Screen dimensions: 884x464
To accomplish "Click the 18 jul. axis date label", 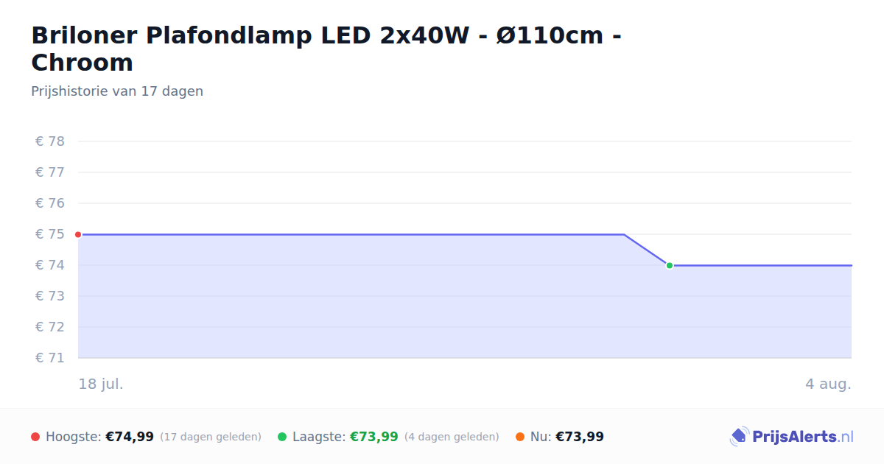I will (101, 384).
